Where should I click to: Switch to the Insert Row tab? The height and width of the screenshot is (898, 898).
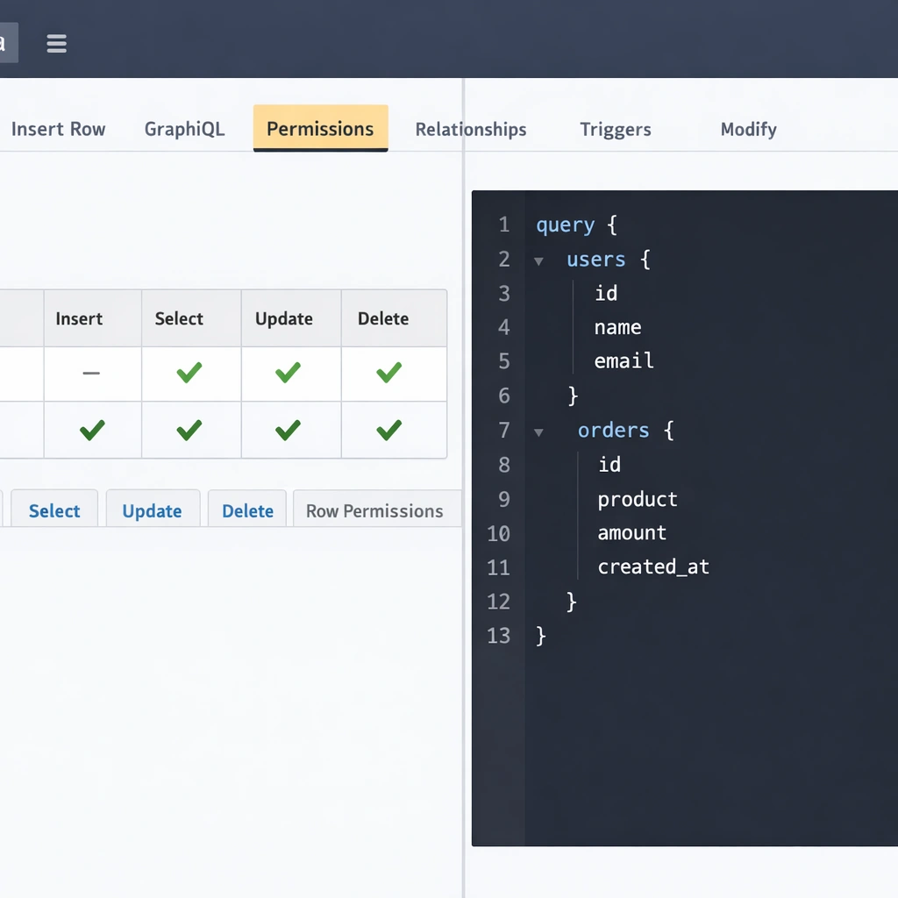pos(58,130)
